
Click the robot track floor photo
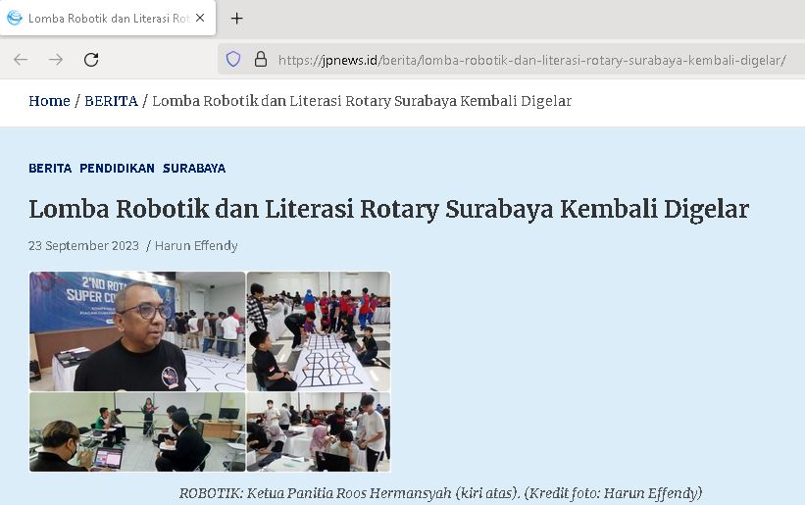coord(319,331)
